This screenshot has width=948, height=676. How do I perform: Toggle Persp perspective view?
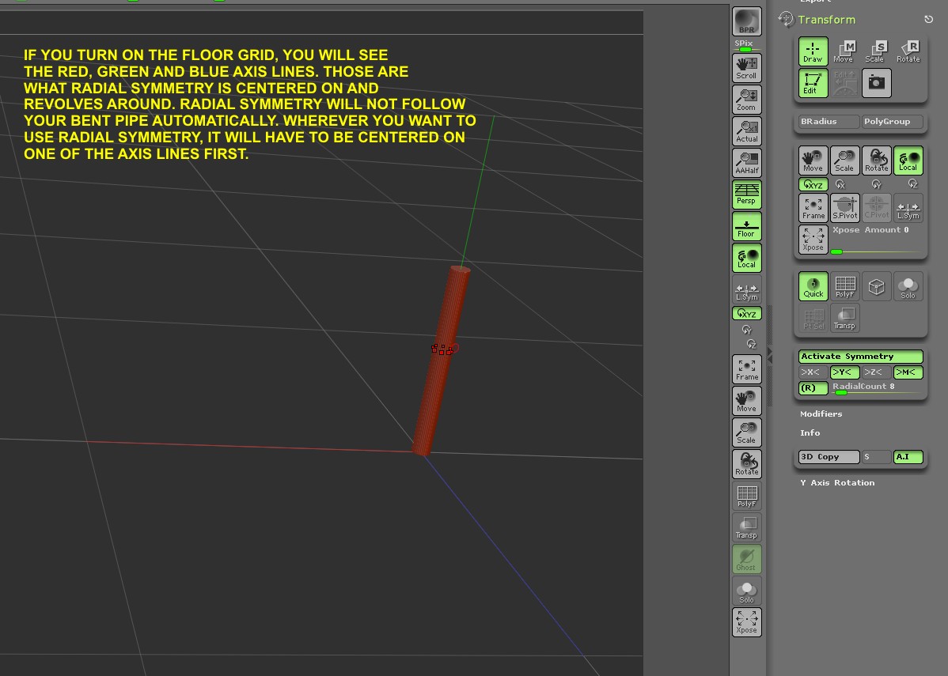[x=747, y=194]
